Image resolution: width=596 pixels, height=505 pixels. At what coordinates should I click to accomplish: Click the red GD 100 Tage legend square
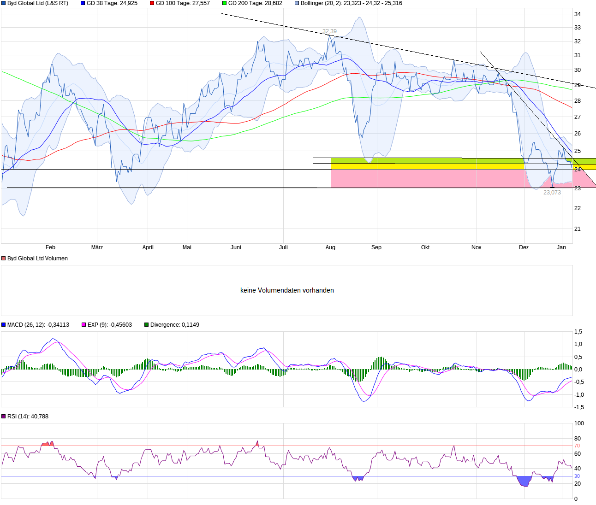pyautogui.click(x=152, y=3)
